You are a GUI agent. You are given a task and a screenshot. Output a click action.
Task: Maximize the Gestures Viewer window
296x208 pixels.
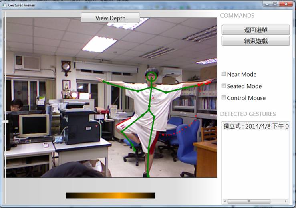point(275,4)
